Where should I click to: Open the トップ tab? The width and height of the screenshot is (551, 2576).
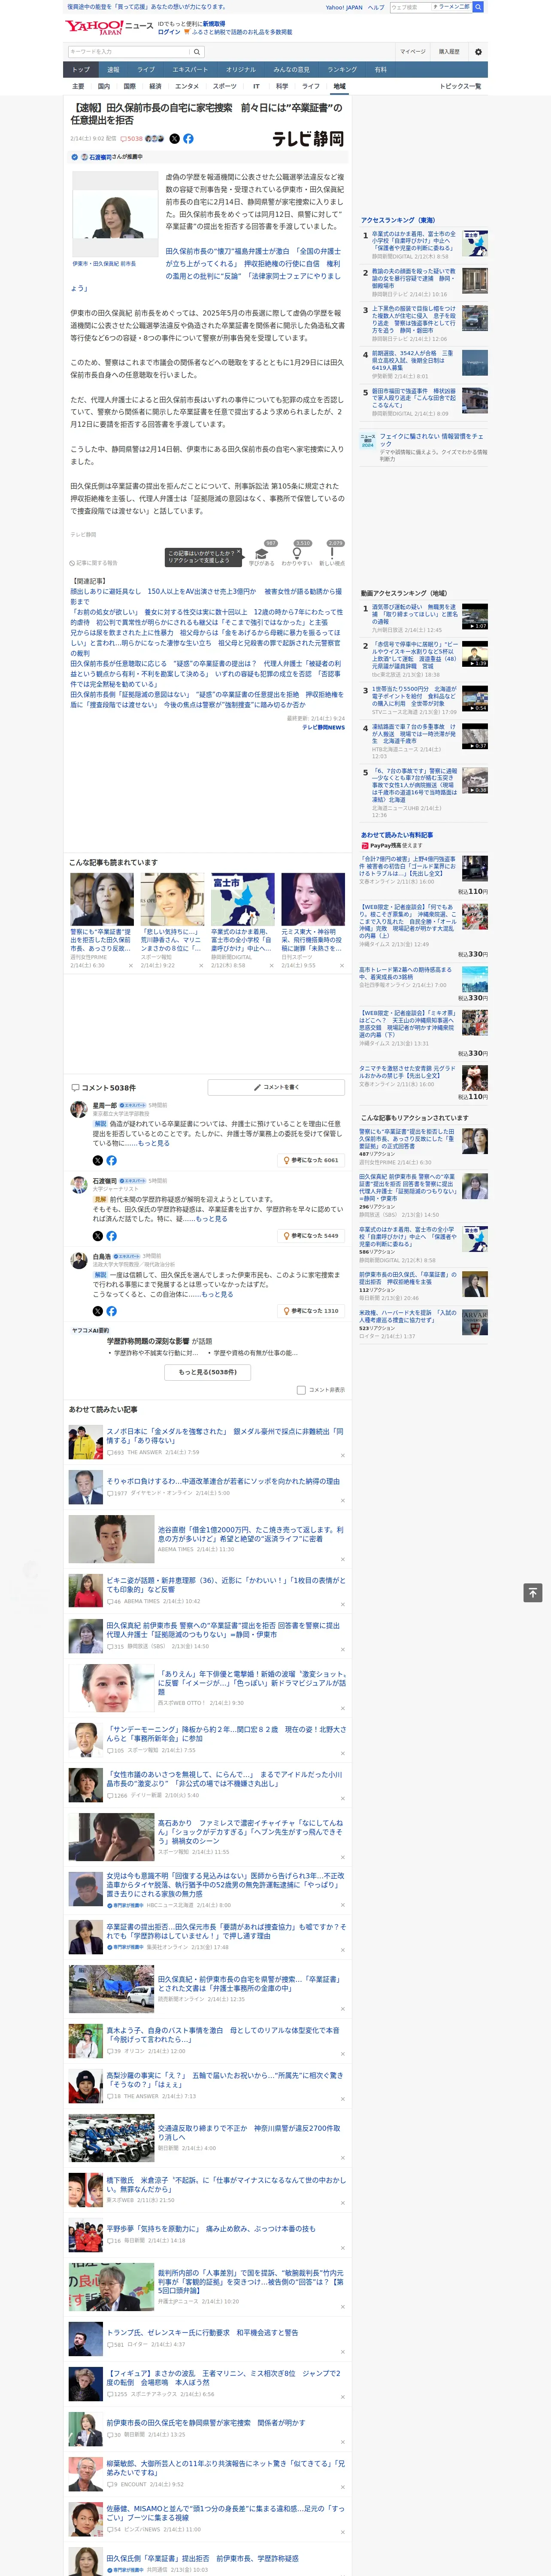coord(81,70)
